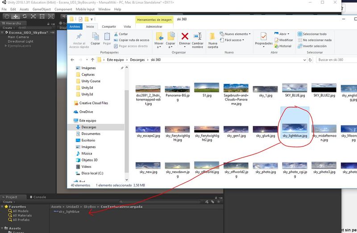Click No seleccionar nada
Image resolution: width=357 pixels, height=233 pixels.
click(x=315, y=40)
